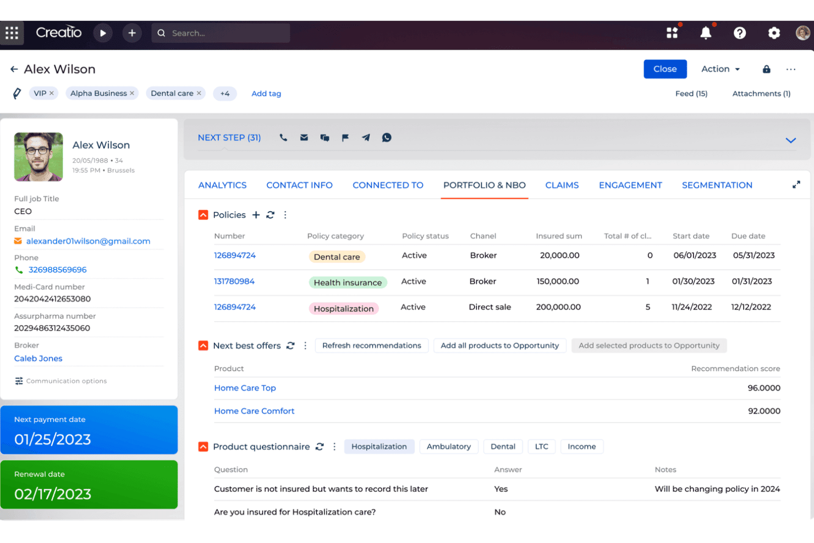Click the run process play icon

pos(103,33)
